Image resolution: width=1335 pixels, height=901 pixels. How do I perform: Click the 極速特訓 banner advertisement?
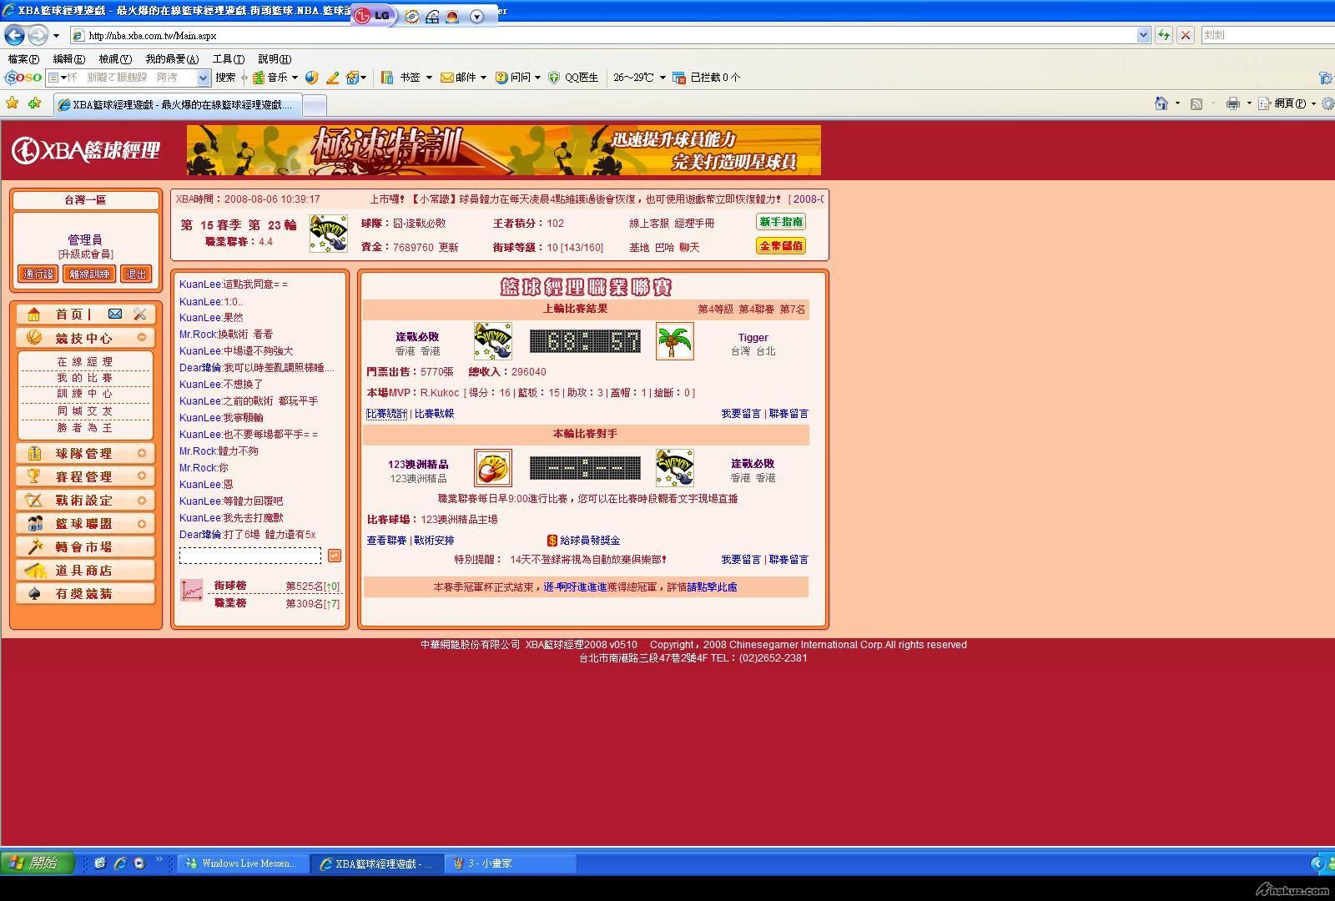(504, 150)
